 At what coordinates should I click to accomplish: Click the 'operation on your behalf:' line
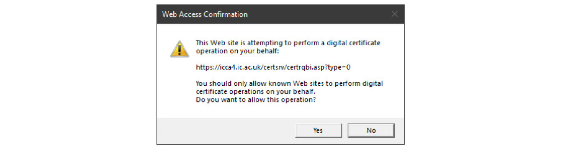point(237,51)
